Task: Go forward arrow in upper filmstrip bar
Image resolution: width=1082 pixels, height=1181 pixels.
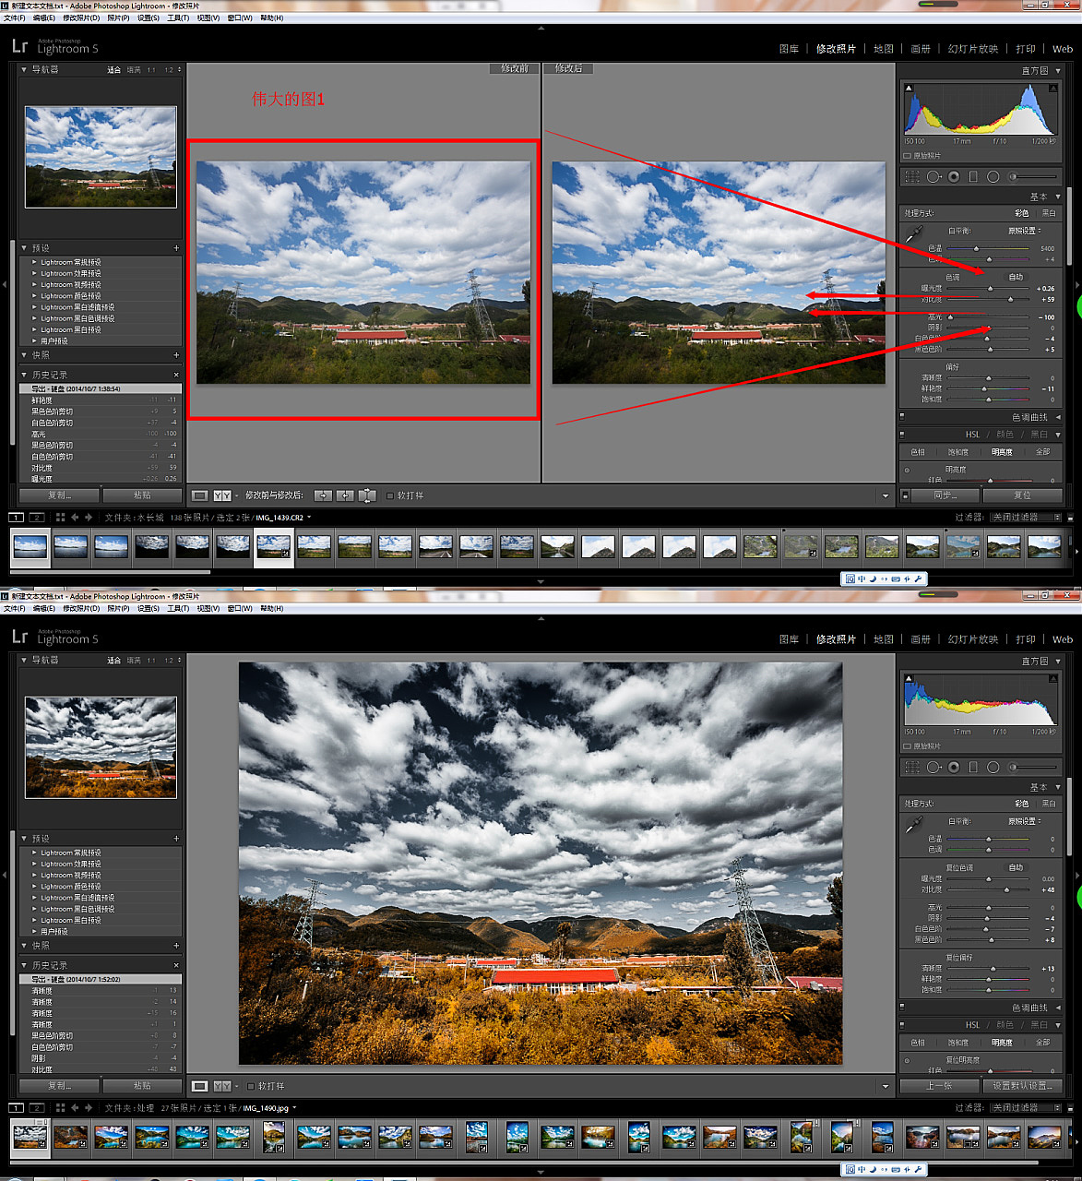Action: pyautogui.click(x=89, y=518)
